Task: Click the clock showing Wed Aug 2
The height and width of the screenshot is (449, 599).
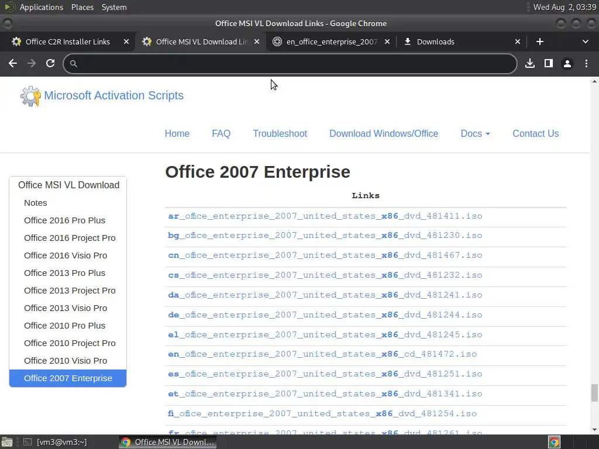Action: pyautogui.click(x=564, y=7)
